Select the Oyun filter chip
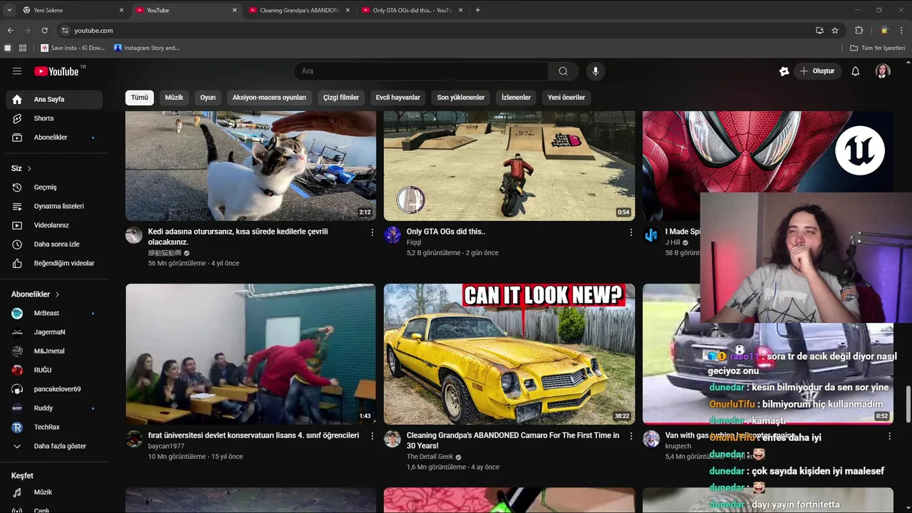The width and height of the screenshot is (912, 513). tap(208, 98)
